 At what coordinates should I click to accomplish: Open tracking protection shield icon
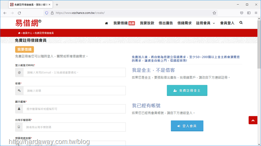tap(46, 13)
